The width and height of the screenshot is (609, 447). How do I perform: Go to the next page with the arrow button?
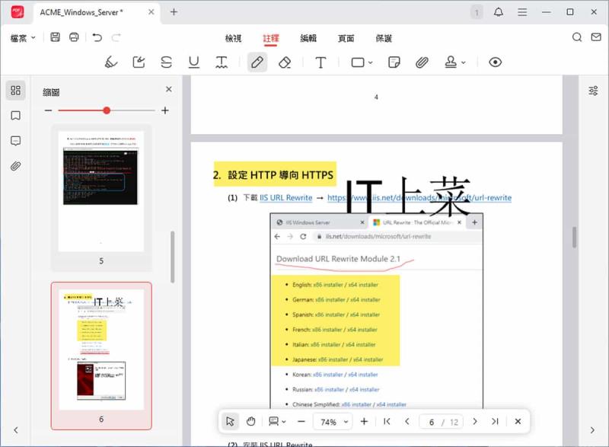(475, 420)
